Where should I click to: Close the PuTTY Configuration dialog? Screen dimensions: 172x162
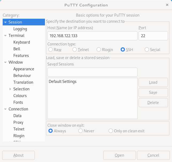pyautogui.click(x=167, y=5)
